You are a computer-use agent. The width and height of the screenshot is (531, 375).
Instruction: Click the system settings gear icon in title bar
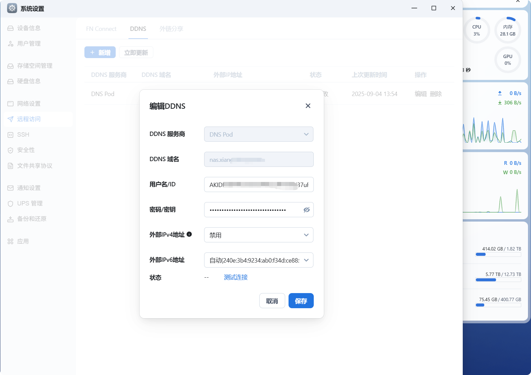(12, 8)
